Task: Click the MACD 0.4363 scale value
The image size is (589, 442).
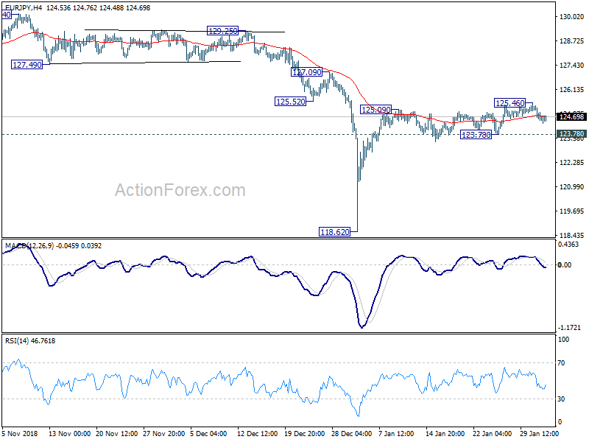Action: pos(568,245)
